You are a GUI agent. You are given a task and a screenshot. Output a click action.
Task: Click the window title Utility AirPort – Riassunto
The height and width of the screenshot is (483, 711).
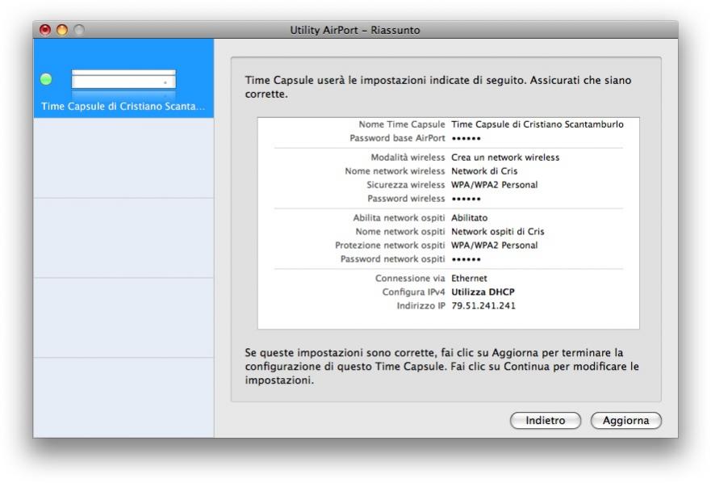coord(354,30)
